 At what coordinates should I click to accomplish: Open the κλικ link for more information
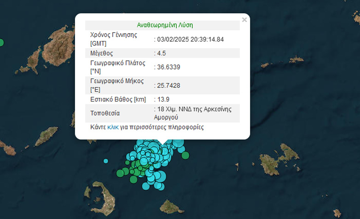[x=113, y=127]
